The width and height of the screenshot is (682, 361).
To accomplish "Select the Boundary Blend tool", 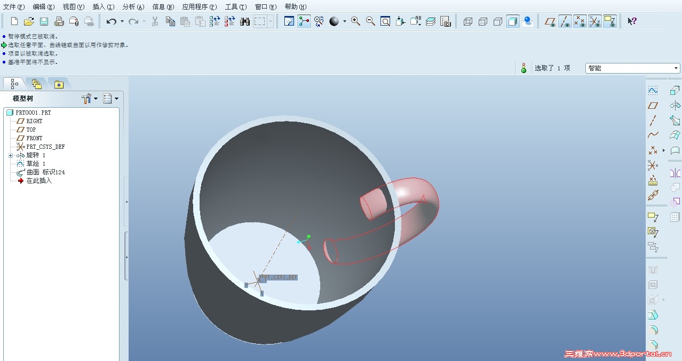I will click(x=675, y=135).
